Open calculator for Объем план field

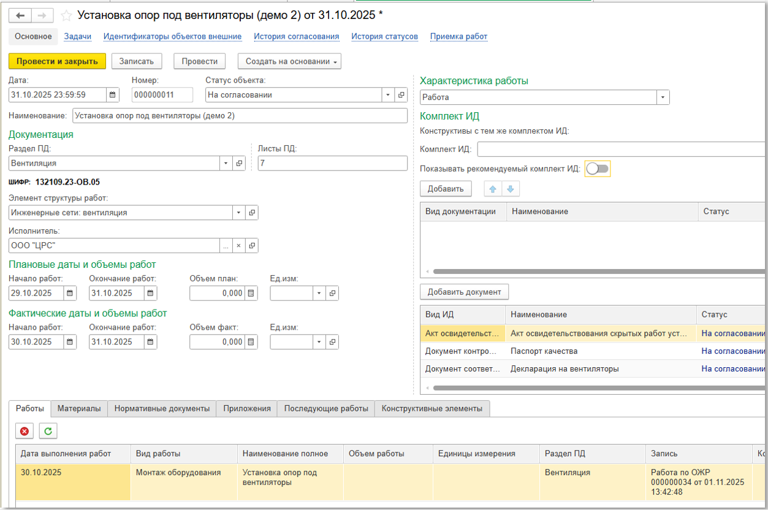coord(251,294)
